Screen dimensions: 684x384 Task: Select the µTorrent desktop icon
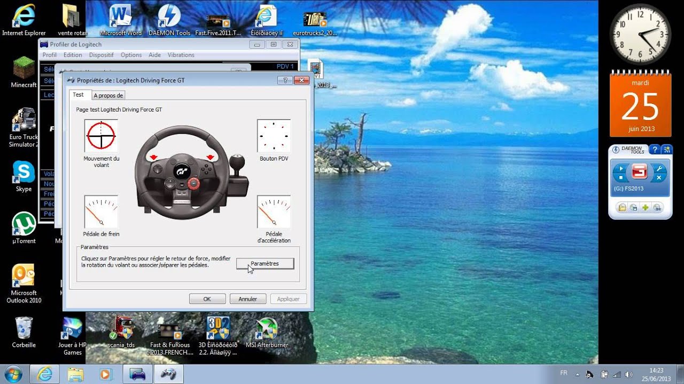[x=24, y=228]
